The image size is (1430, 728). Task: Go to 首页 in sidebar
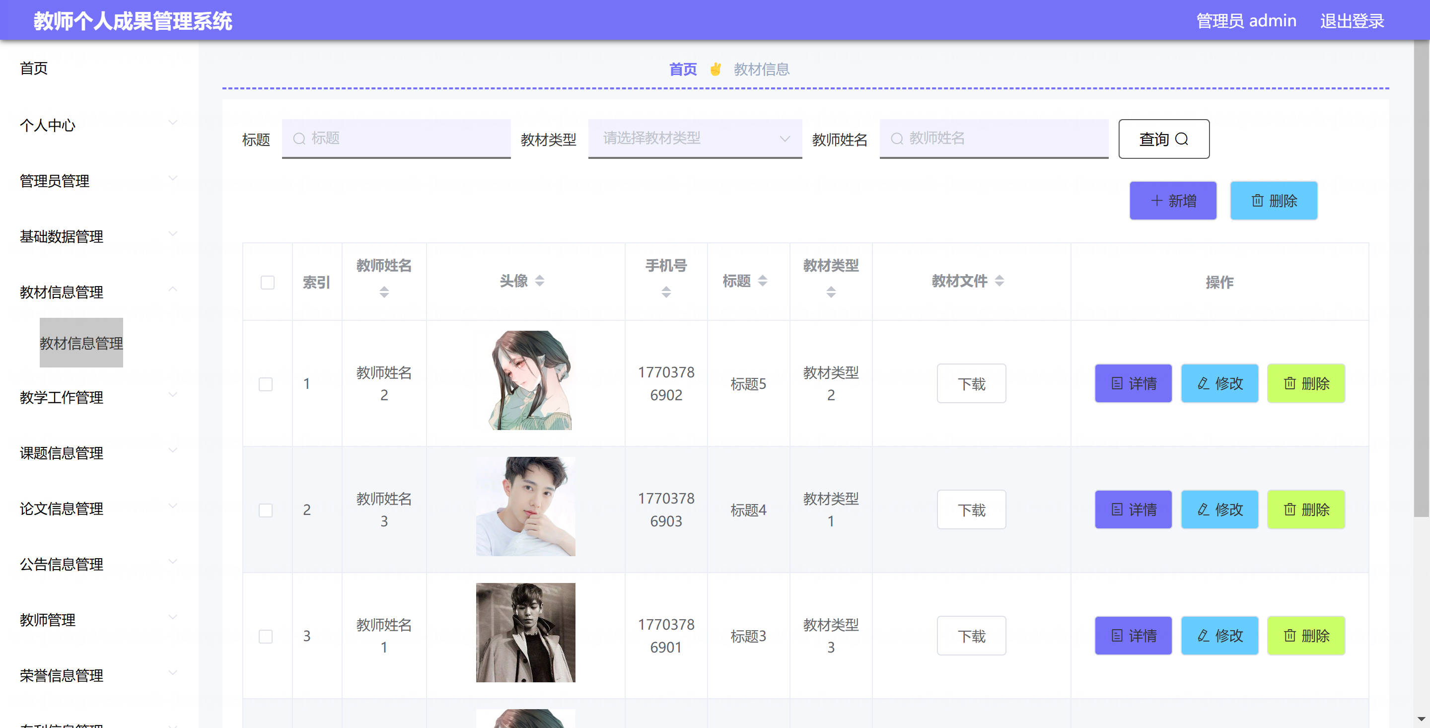point(34,68)
